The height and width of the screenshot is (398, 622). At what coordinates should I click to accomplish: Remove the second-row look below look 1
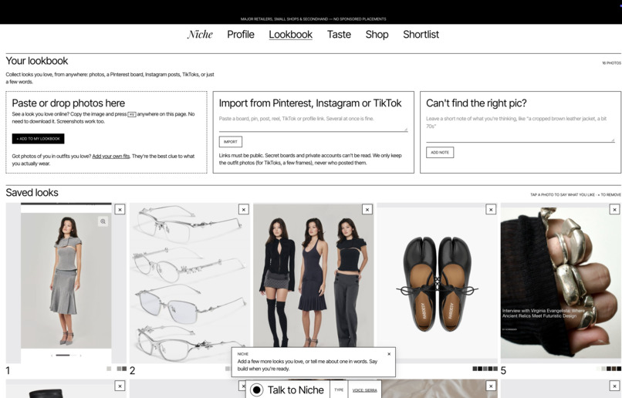click(x=120, y=386)
